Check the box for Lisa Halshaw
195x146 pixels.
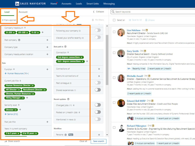pos(114,32)
